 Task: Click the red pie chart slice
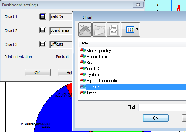pyautogui.click(x=70, y=88)
